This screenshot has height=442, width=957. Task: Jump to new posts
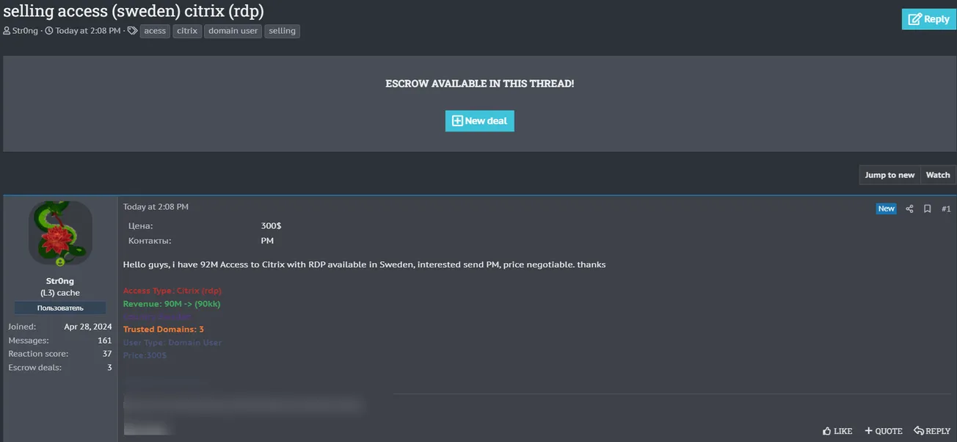[889, 175]
